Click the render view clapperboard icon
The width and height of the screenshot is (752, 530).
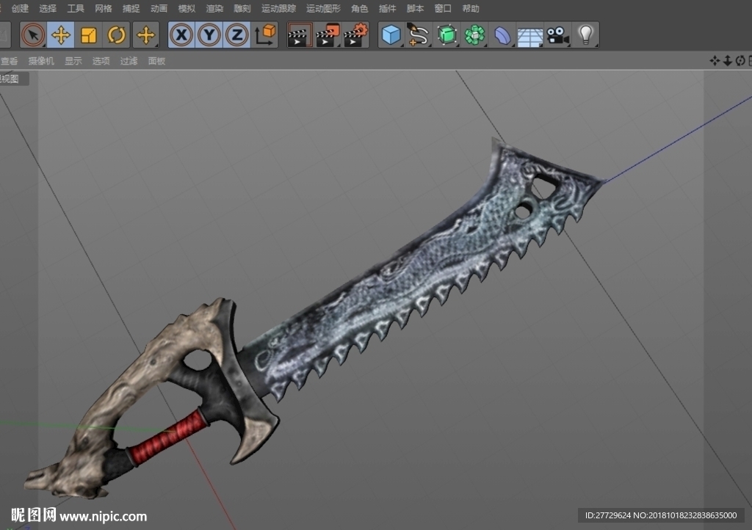coord(300,35)
